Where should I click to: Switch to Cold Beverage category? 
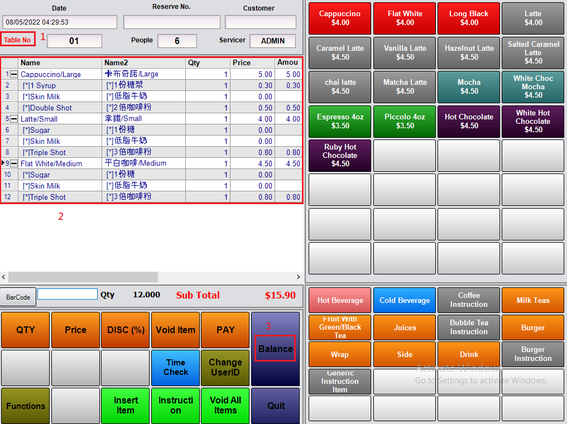click(405, 300)
